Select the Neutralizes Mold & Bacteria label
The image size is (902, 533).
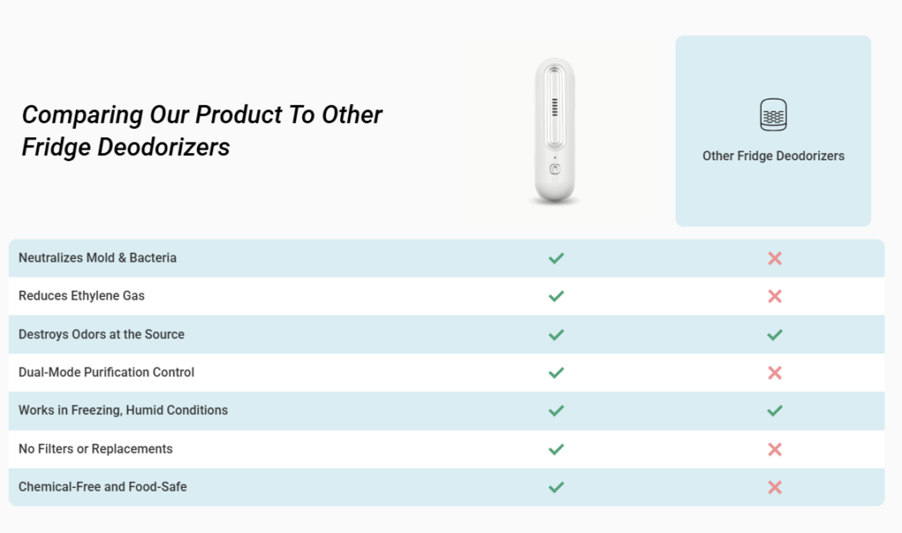(98, 258)
